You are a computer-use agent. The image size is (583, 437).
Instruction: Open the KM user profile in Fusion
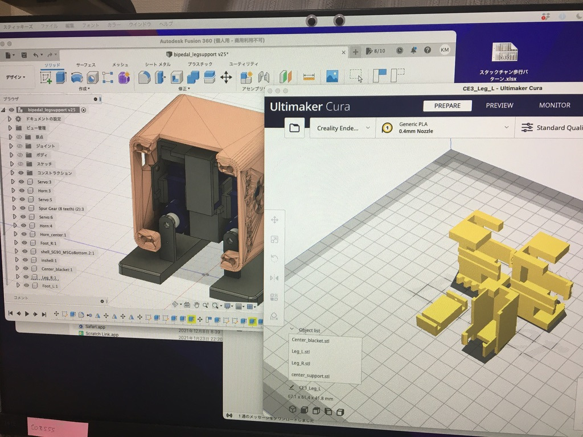pyautogui.click(x=445, y=50)
